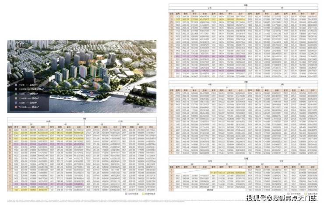Click gray legend swatch under the bottom-right table
324x205 pixels.
(x=289, y=194)
